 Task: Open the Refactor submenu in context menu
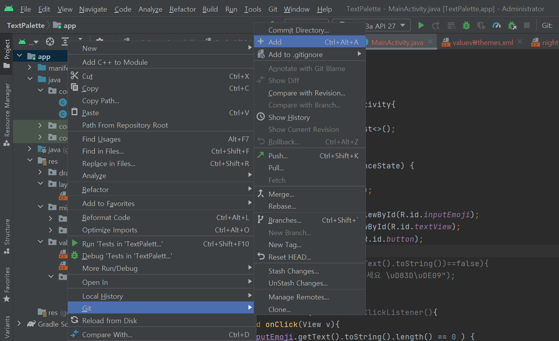(161, 189)
